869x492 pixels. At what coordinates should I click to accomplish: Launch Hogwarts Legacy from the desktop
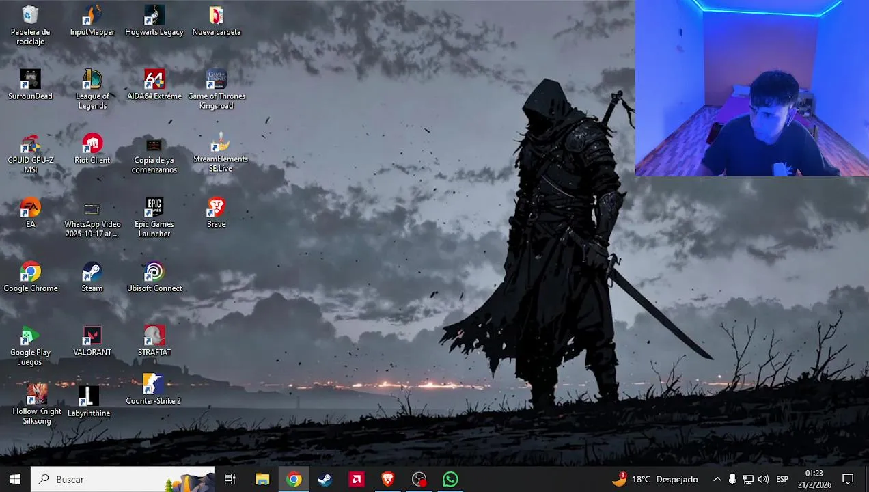[x=154, y=20]
